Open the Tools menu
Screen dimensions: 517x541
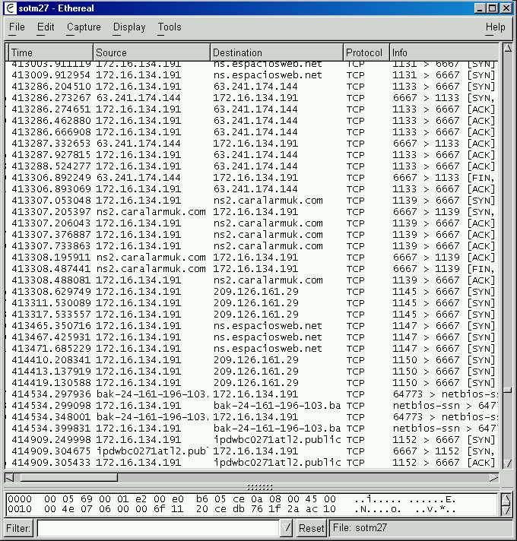click(x=169, y=27)
